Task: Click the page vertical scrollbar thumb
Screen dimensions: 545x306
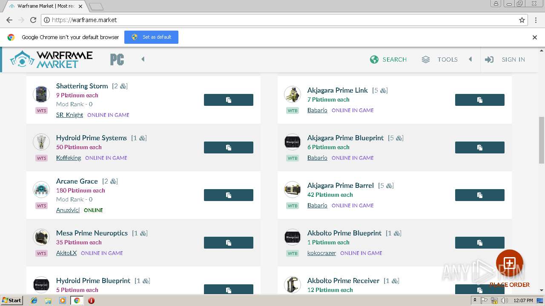Action: [542, 140]
